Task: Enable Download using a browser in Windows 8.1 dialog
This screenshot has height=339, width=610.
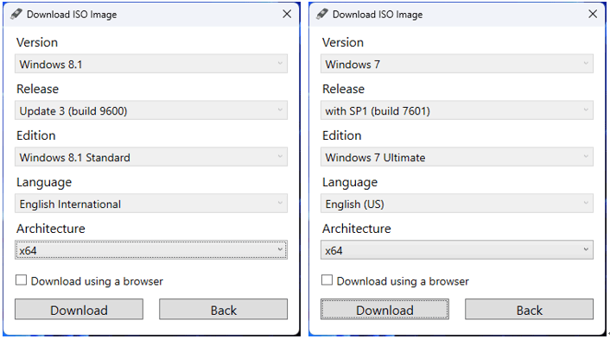Action: (x=21, y=280)
